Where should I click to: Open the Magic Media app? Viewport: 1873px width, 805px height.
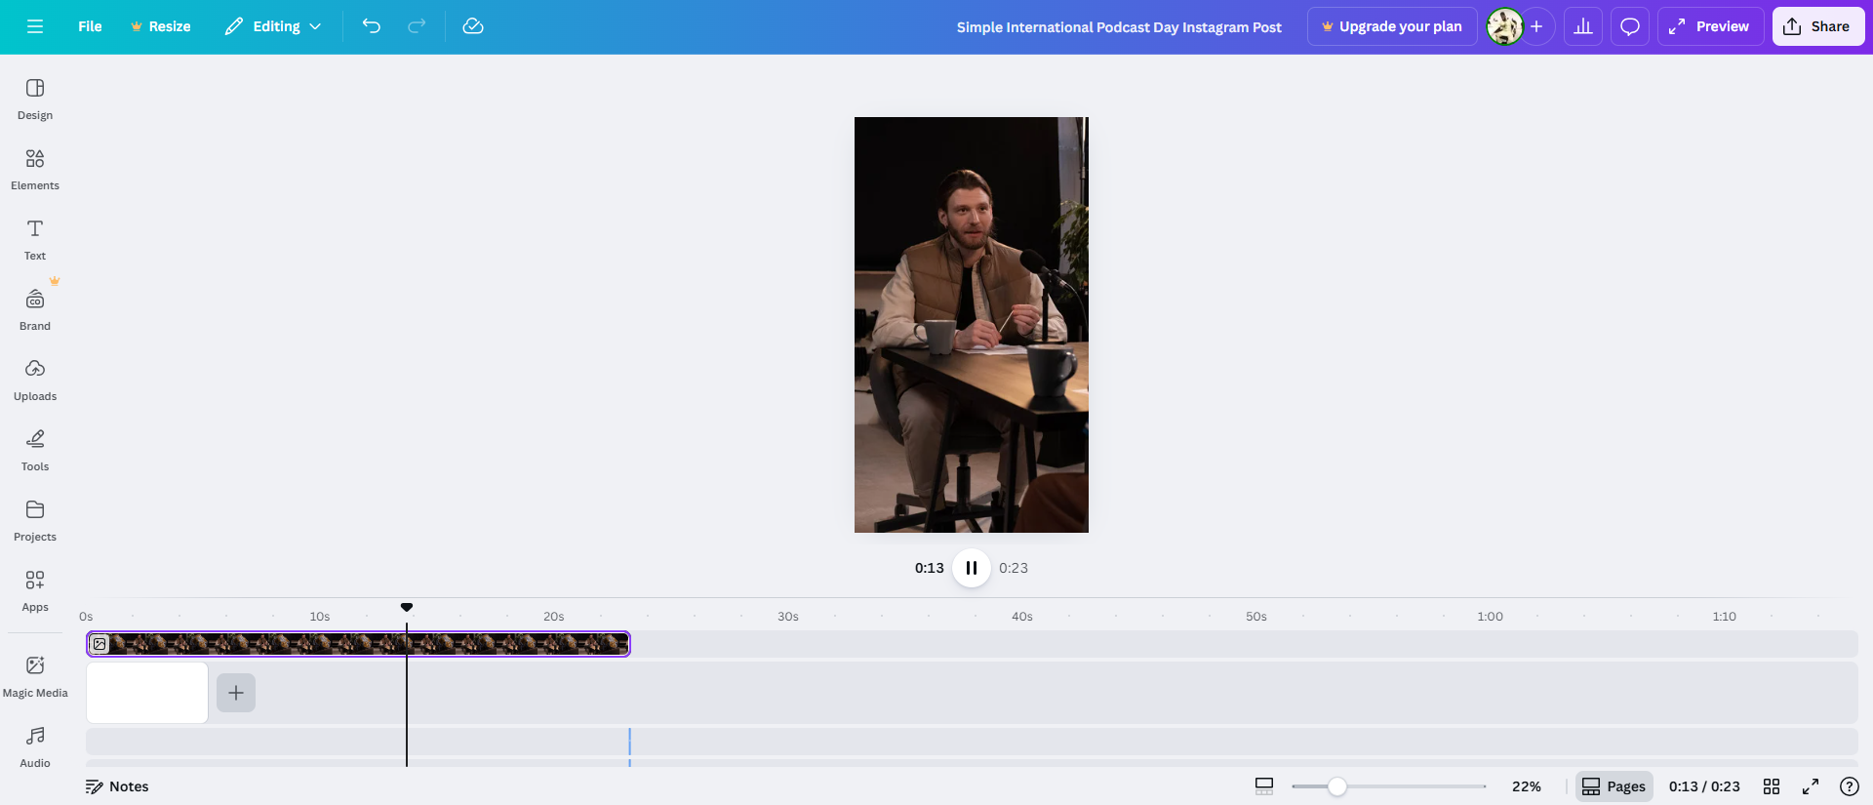35,676
